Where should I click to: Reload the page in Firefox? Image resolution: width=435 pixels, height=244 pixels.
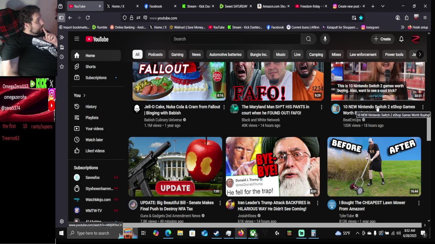pos(88,18)
